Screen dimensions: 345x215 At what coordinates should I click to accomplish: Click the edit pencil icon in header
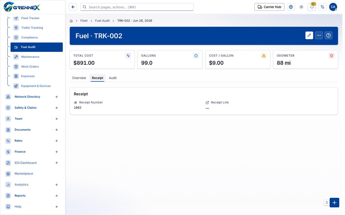pyautogui.click(x=309, y=35)
